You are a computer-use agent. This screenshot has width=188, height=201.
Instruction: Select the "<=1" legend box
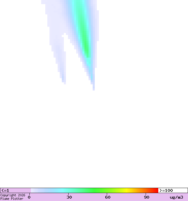pyautogui.click(x=15, y=190)
